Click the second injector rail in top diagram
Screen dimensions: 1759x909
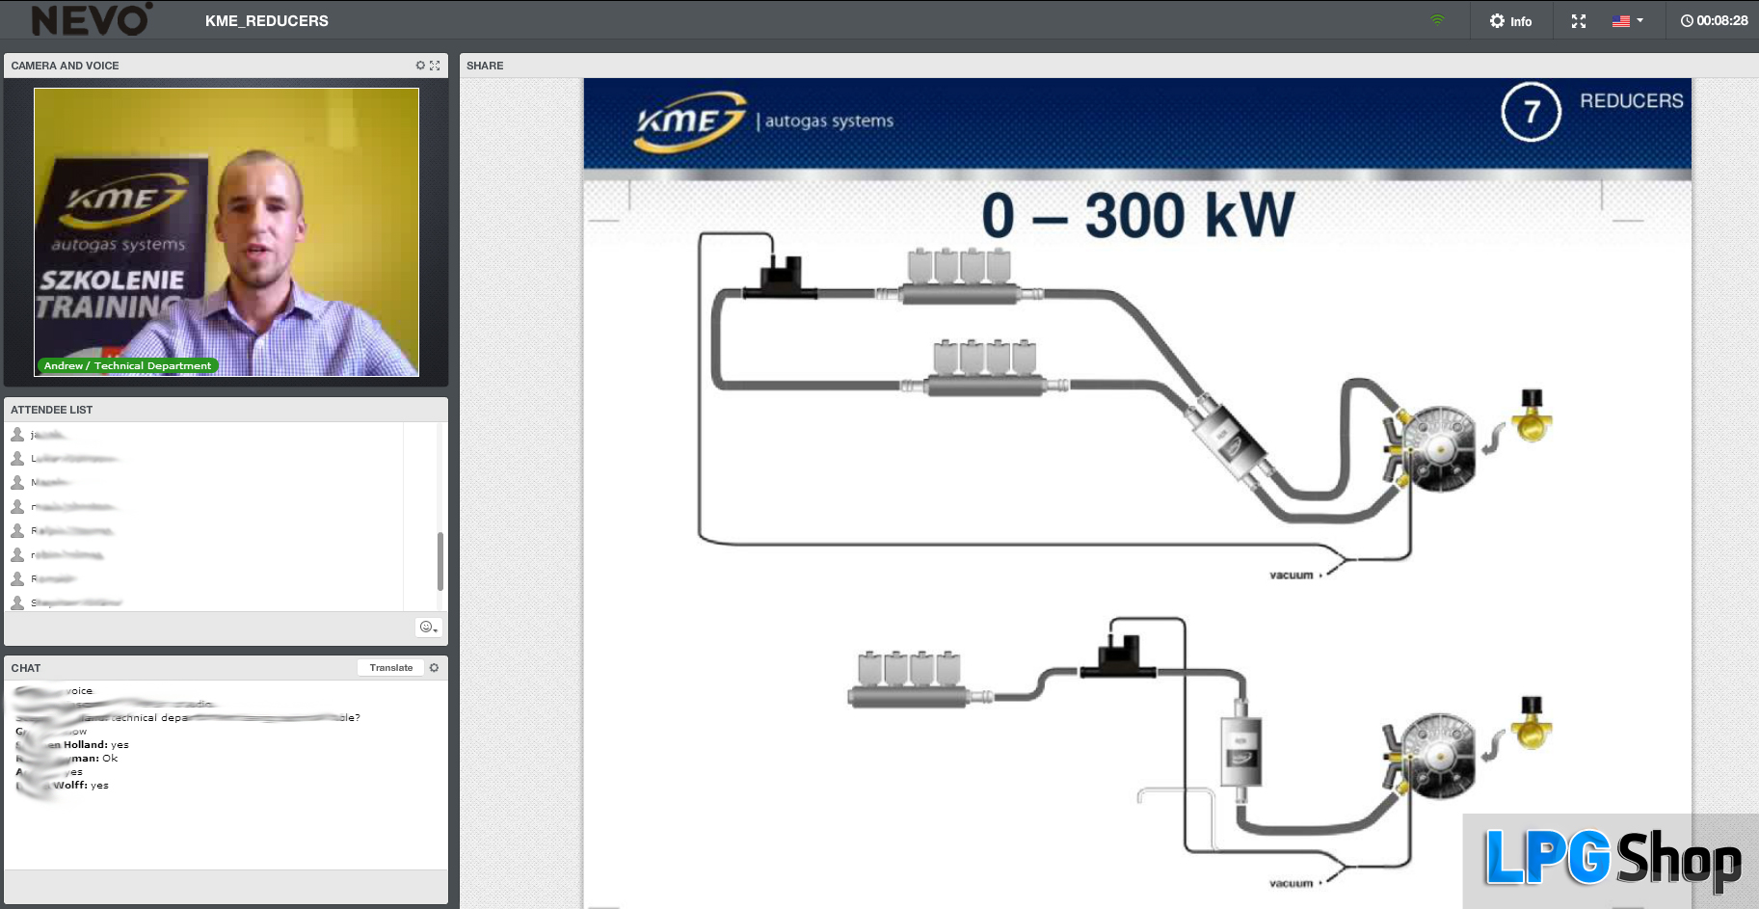(985, 368)
